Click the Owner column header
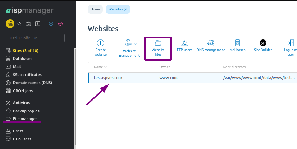Screen dimensions: 297x149 [165, 67]
